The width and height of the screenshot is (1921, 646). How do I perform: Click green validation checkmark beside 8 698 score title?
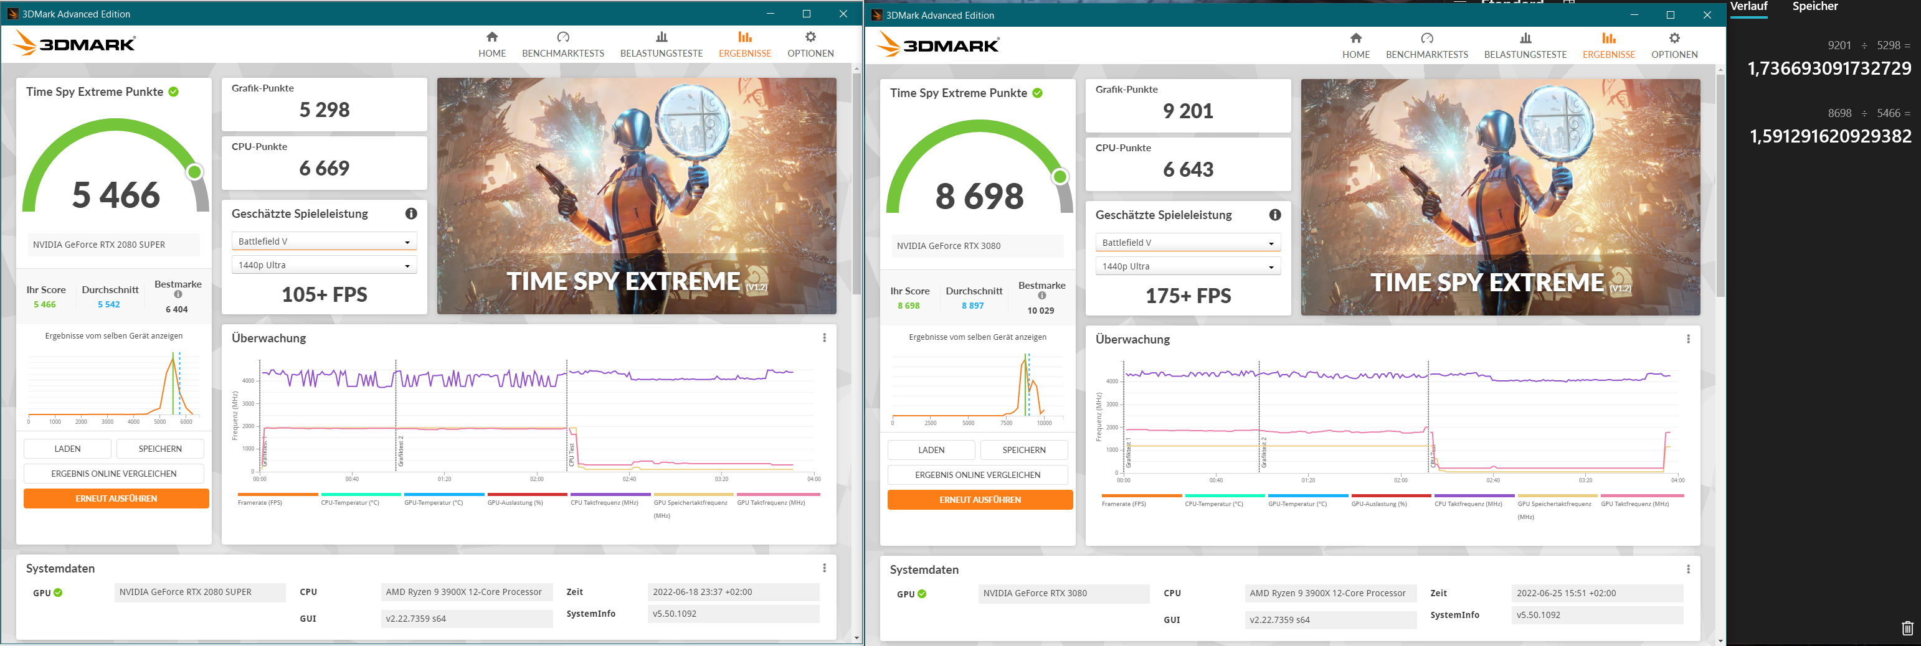tap(1037, 93)
